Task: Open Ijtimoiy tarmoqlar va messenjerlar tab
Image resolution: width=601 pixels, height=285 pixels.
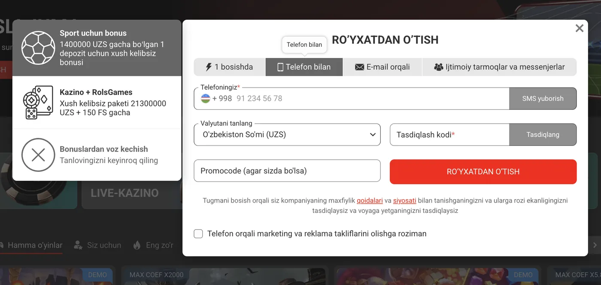Action: click(499, 67)
